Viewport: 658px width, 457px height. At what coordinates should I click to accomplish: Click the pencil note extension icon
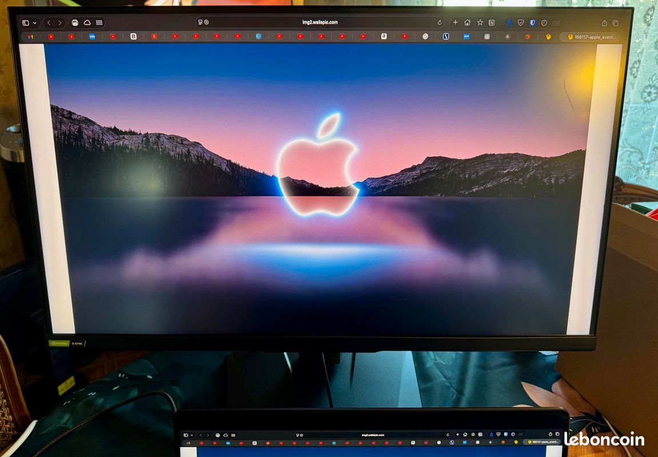tap(556, 23)
